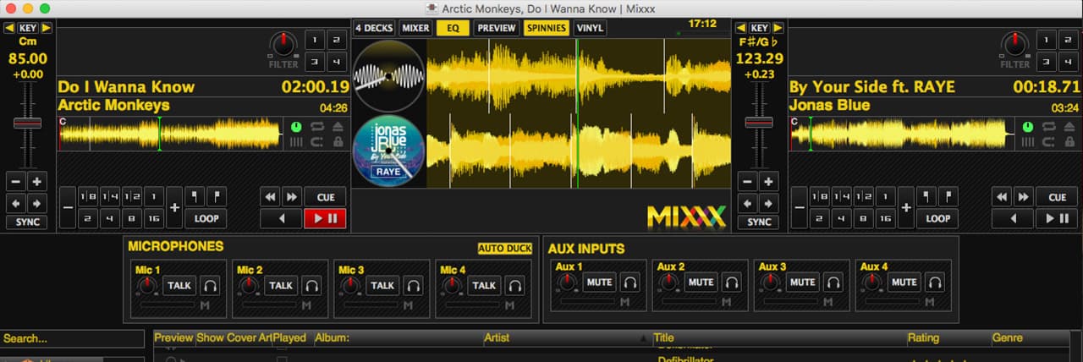The height and width of the screenshot is (362, 1083).
Task: Click the Talk button for Mic 2
Action: [281, 286]
